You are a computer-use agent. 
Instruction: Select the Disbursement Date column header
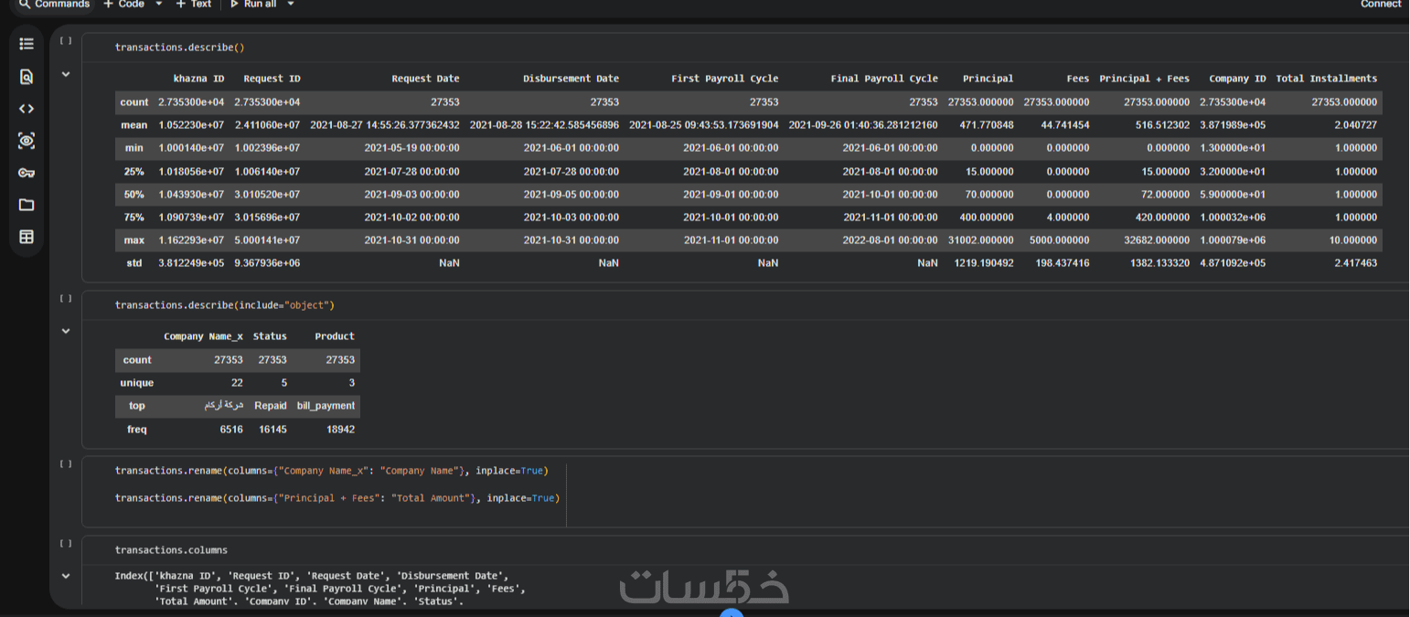(x=571, y=79)
